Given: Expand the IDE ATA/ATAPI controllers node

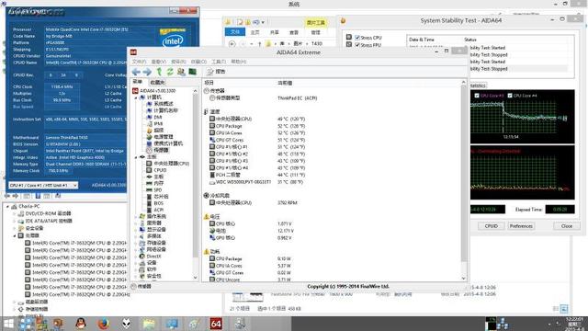Looking at the screenshot, I should click(x=15, y=221).
